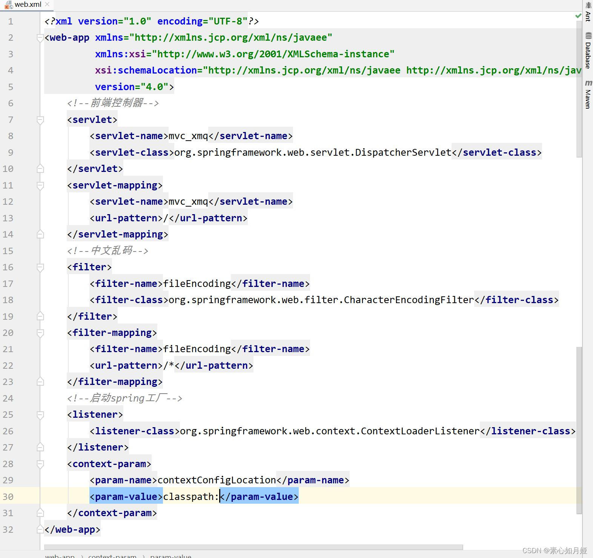Click line number 30 in gutter
Screen dimensions: 593x558
(8, 497)
